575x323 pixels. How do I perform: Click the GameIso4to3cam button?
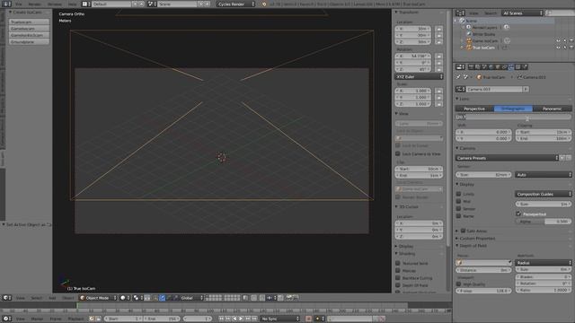29,35
